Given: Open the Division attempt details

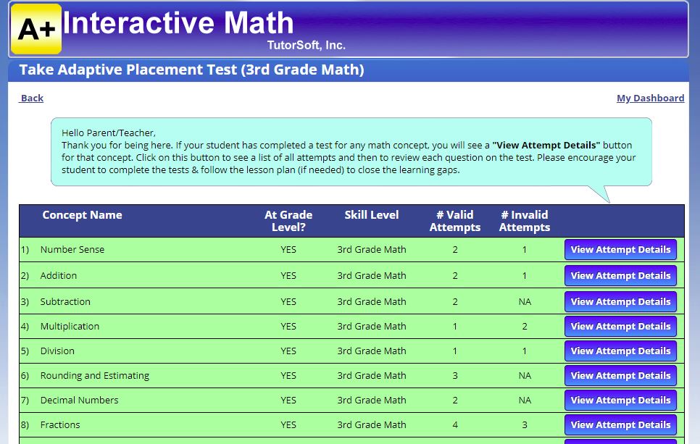Looking at the screenshot, I should (x=620, y=351).
